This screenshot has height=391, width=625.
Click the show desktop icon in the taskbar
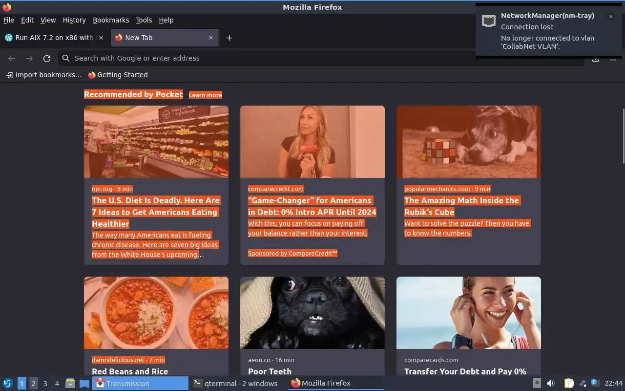84,383
